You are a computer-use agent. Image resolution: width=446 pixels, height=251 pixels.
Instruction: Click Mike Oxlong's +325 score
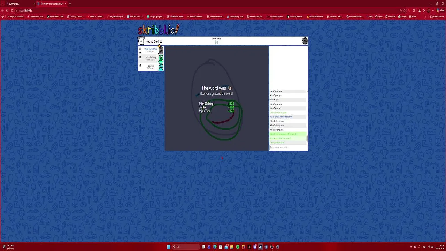click(x=231, y=104)
